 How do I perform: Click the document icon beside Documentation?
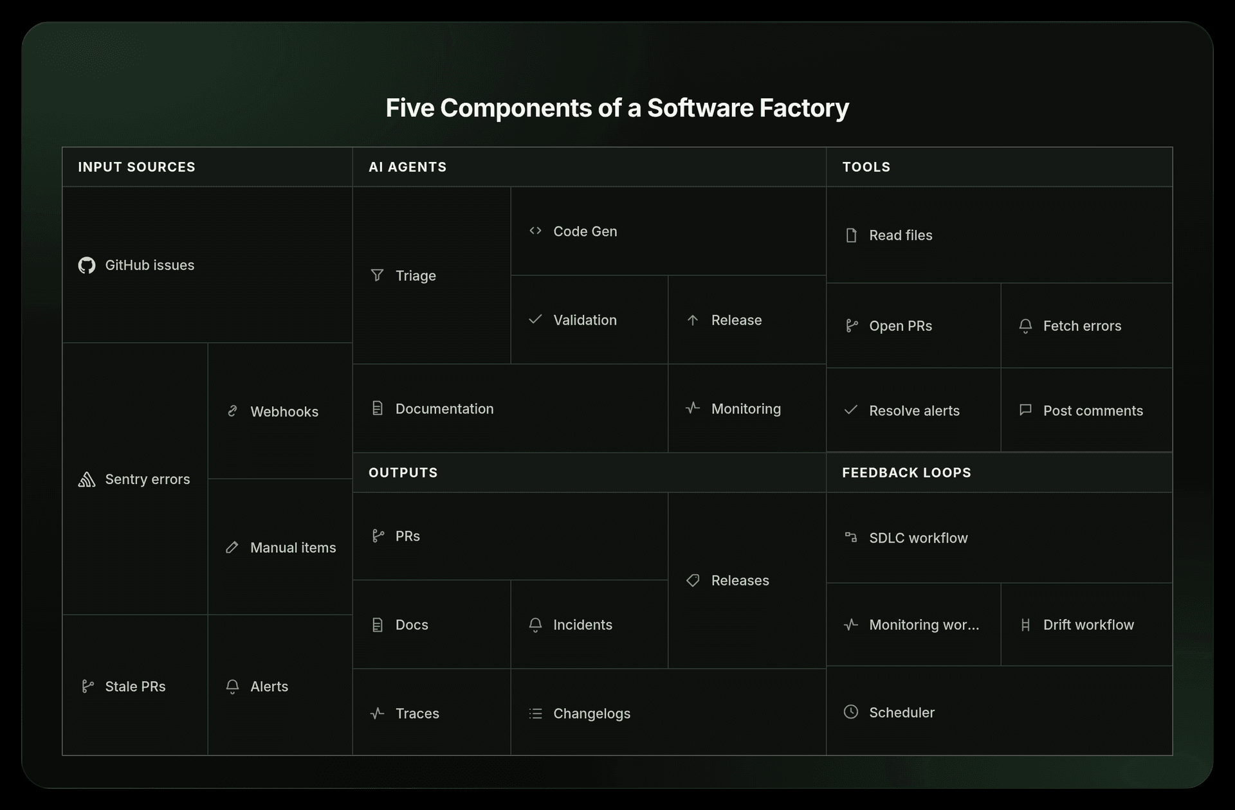[x=378, y=409]
